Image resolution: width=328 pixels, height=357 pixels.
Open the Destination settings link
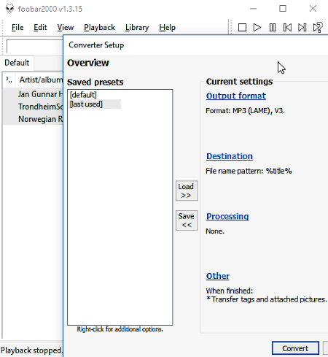click(230, 156)
